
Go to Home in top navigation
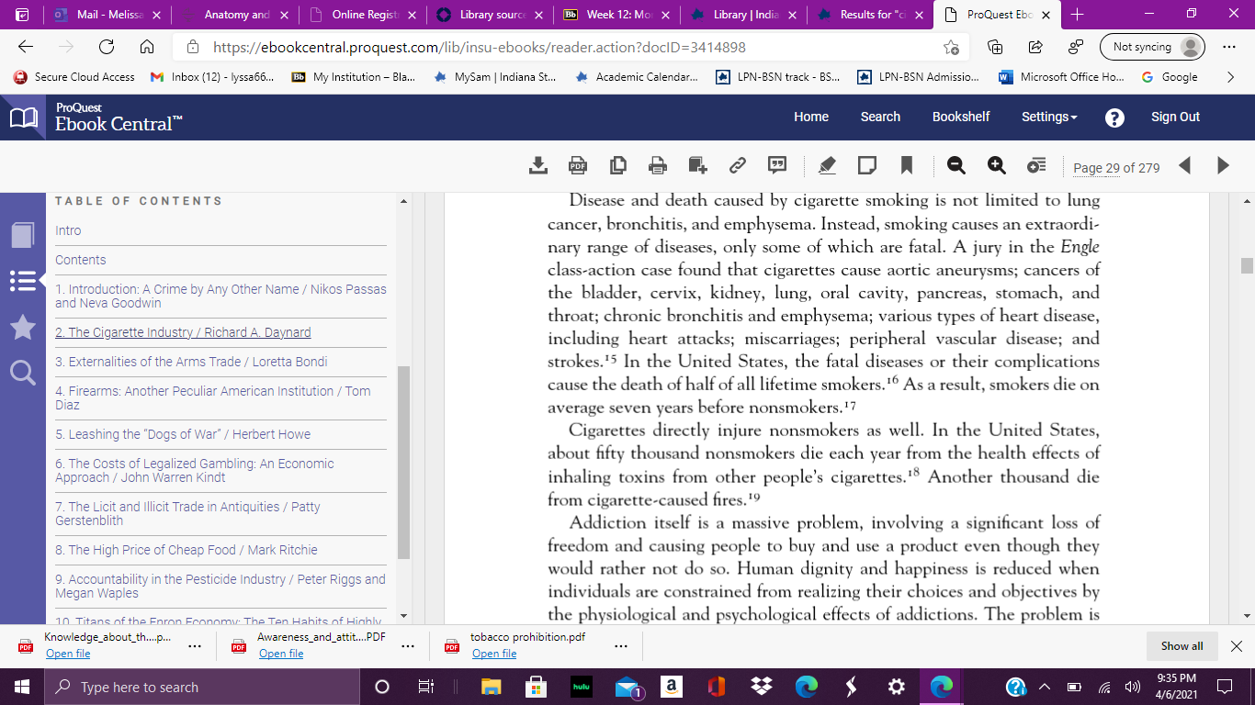[x=811, y=117]
